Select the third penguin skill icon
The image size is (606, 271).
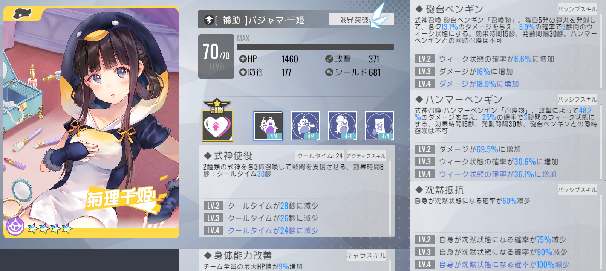342,126
